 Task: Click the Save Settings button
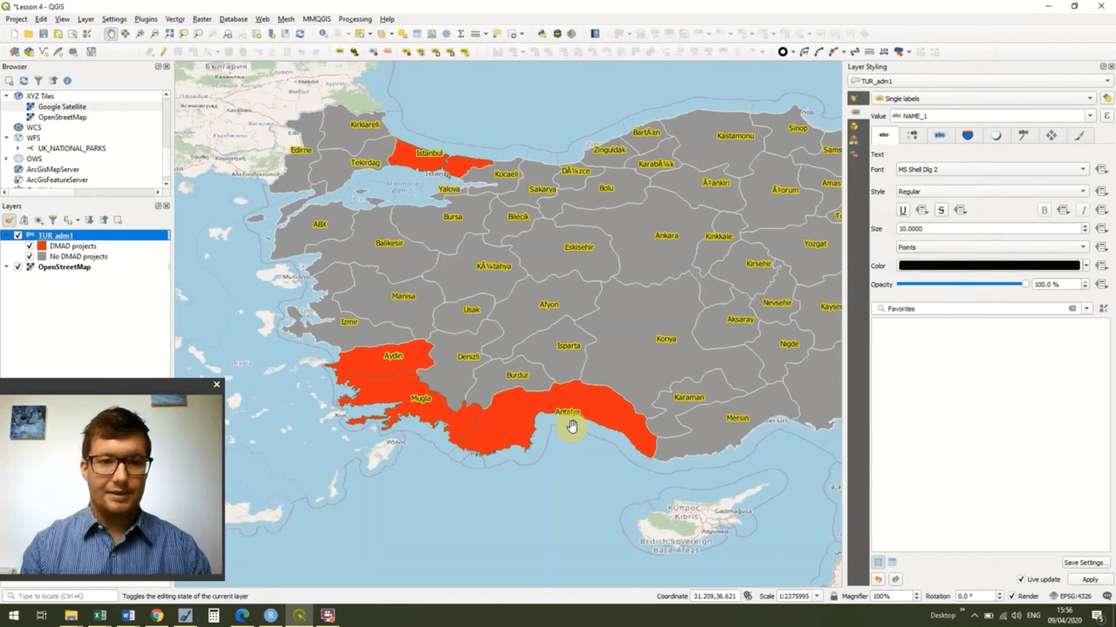[1085, 562]
